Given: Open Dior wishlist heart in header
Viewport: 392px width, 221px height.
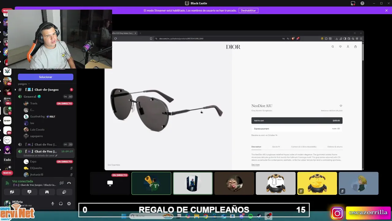Looking at the screenshot, I should pyautogui.click(x=340, y=47).
